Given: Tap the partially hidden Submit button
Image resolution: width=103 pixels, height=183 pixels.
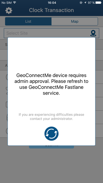Looking at the screenshot, I should [51, 147].
